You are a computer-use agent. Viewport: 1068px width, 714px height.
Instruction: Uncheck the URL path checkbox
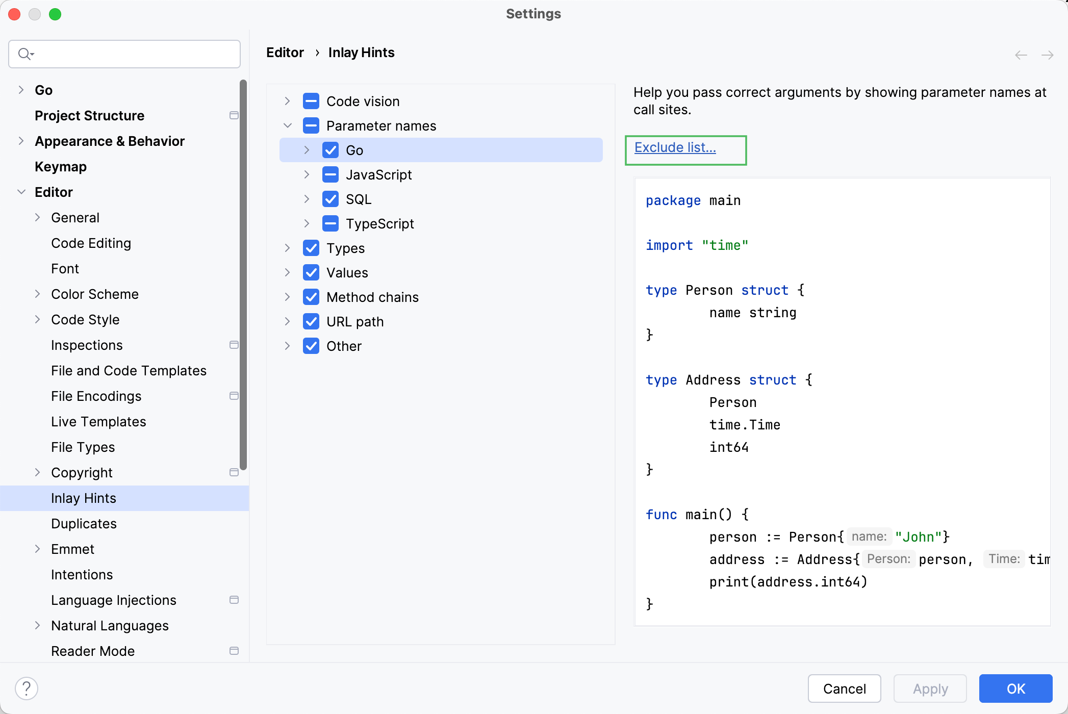[x=311, y=321]
